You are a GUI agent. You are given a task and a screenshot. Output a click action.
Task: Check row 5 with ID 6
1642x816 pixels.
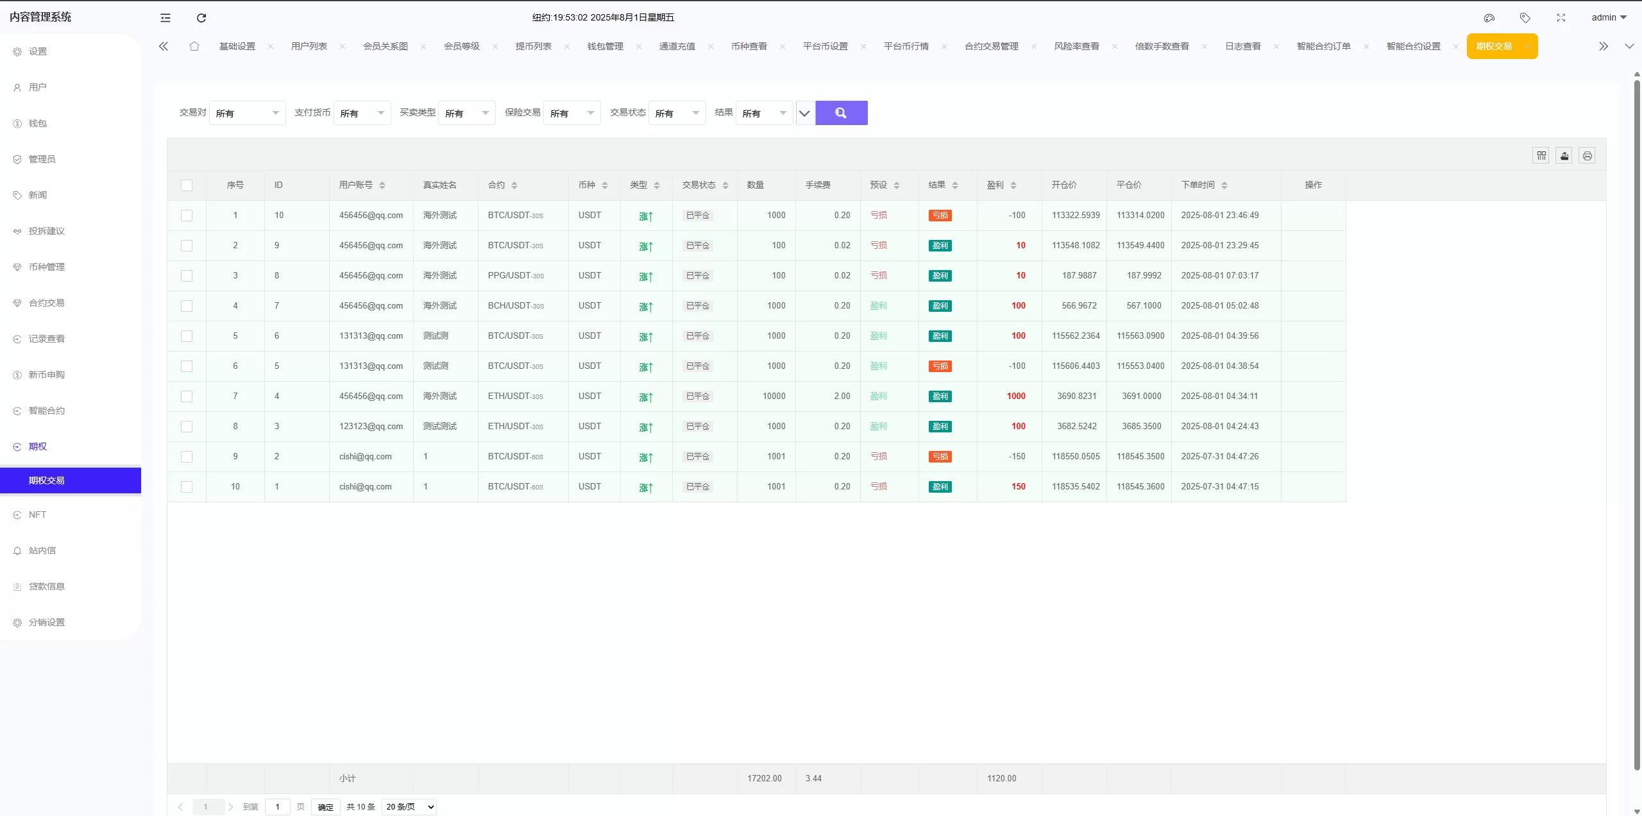187,336
